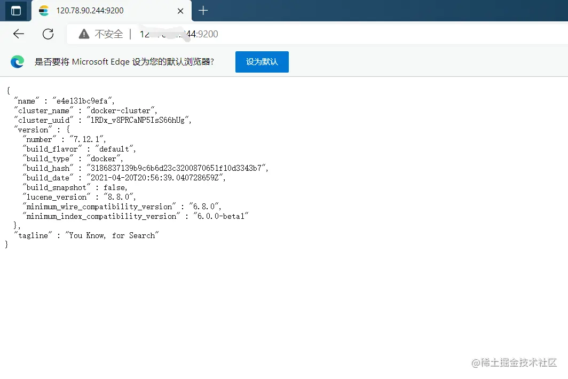The image size is (568, 379).
Task: Click the cluster_name value "docker-cluster"
Action: pyautogui.click(x=121, y=110)
